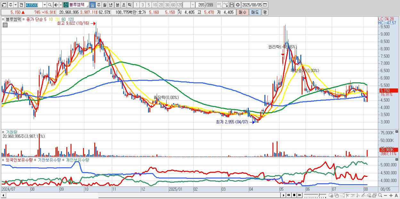Choose the 20 interval button
The width and height of the screenshot is (400, 199).
click(161, 5)
